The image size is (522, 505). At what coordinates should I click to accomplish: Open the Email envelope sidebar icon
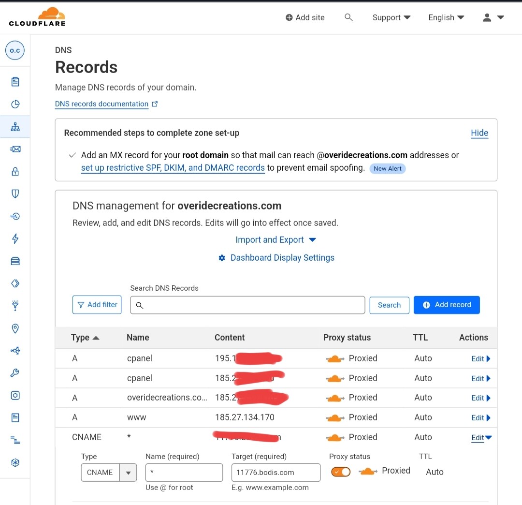click(15, 149)
